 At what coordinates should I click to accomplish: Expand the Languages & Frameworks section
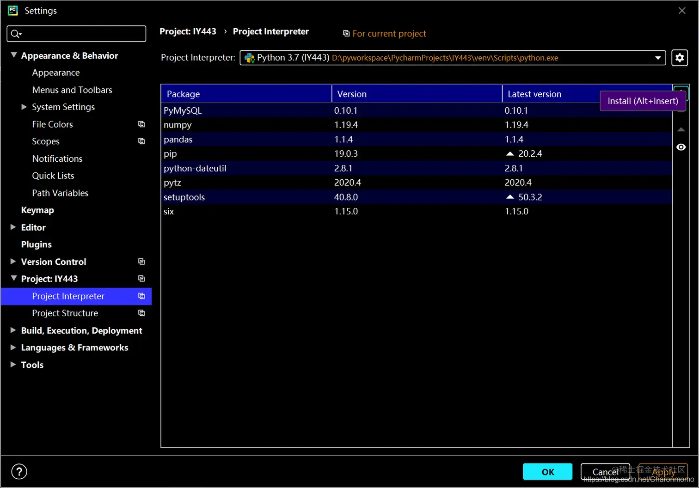point(13,347)
